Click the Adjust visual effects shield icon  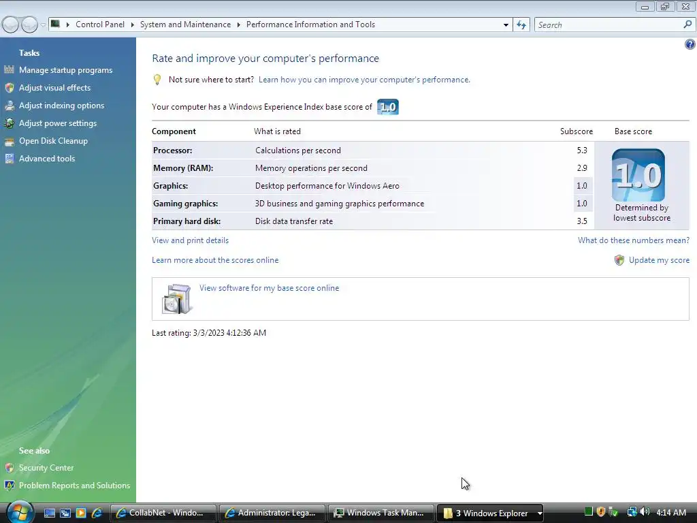click(x=10, y=88)
